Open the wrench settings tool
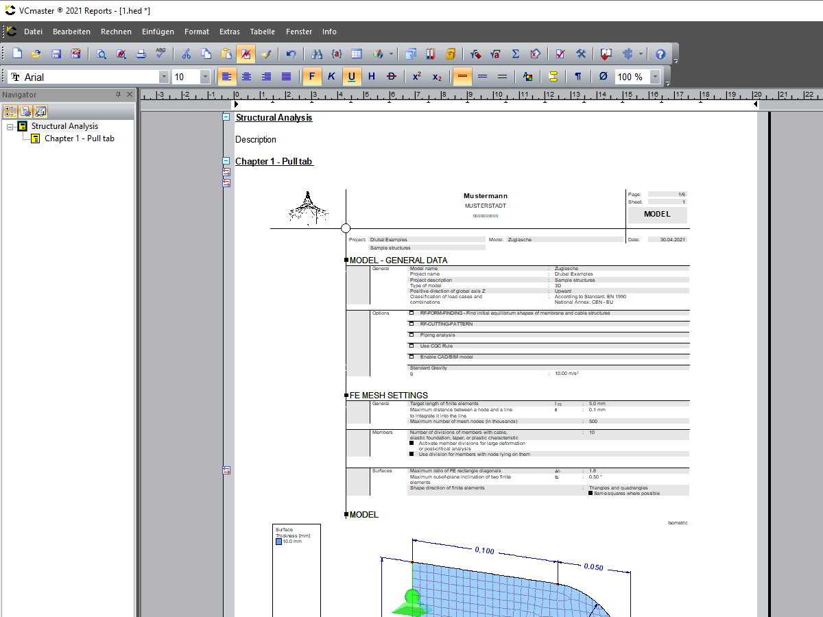The image size is (823, 617). (x=580, y=53)
